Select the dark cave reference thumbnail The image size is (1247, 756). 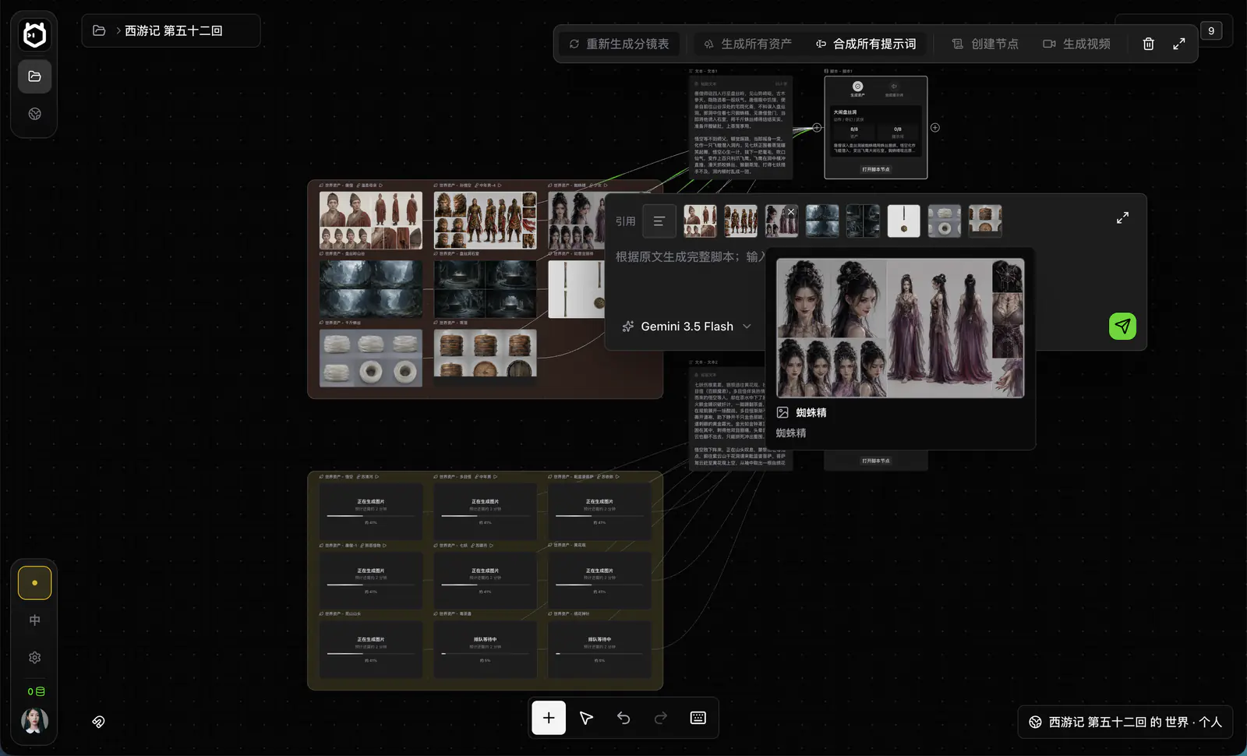pyautogui.click(x=863, y=221)
